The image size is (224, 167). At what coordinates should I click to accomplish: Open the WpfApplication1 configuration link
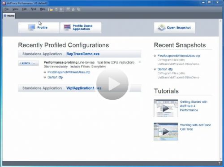(84, 88)
